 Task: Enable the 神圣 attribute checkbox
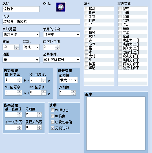pyautogui.click(x=86, y=64)
